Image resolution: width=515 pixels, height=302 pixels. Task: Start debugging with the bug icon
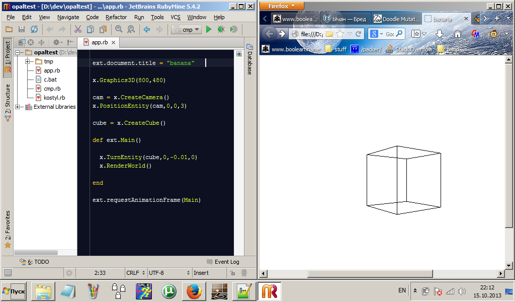tap(221, 30)
